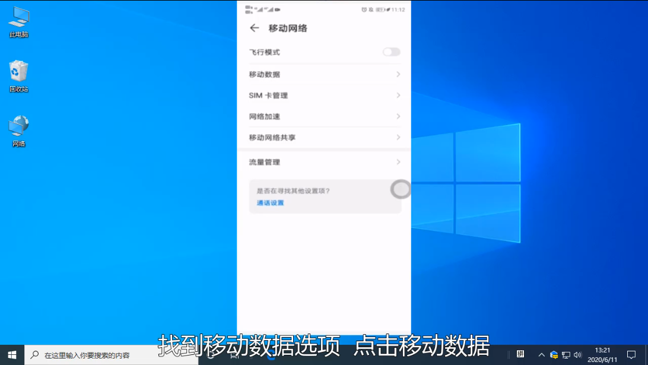Open the Windows Start menu
Image resolution: width=648 pixels, height=365 pixels.
point(12,355)
